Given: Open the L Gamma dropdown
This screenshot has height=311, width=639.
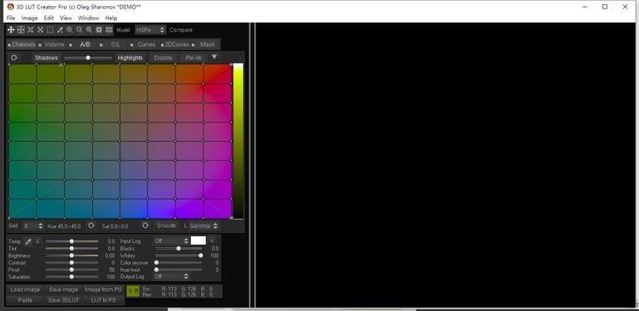Looking at the screenshot, I should click(x=204, y=226).
